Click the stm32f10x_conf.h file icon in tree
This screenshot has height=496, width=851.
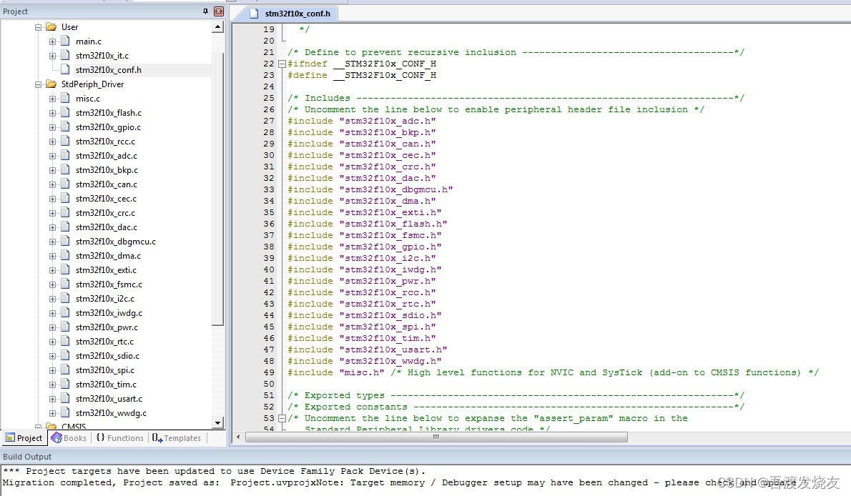pyautogui.click(x=65, y=69)
